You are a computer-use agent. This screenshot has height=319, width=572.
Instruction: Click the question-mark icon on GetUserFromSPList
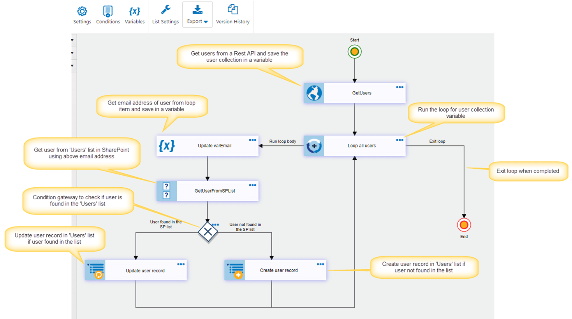tap(167, 190)
